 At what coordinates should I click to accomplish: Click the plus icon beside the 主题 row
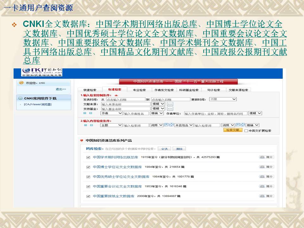pos(85,125)
